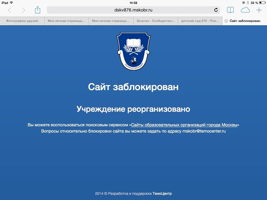
Task: Open the Зачатие - Сообщество tab
Action: pyautogui.click(x=155, y=21)
